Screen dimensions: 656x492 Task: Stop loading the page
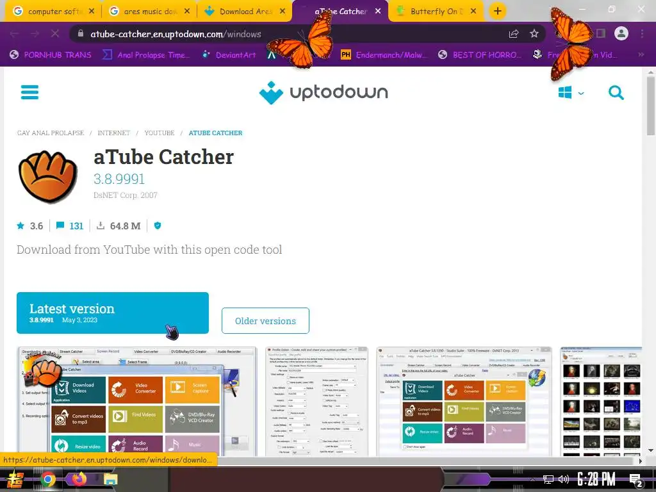click(x=55, y=34)
